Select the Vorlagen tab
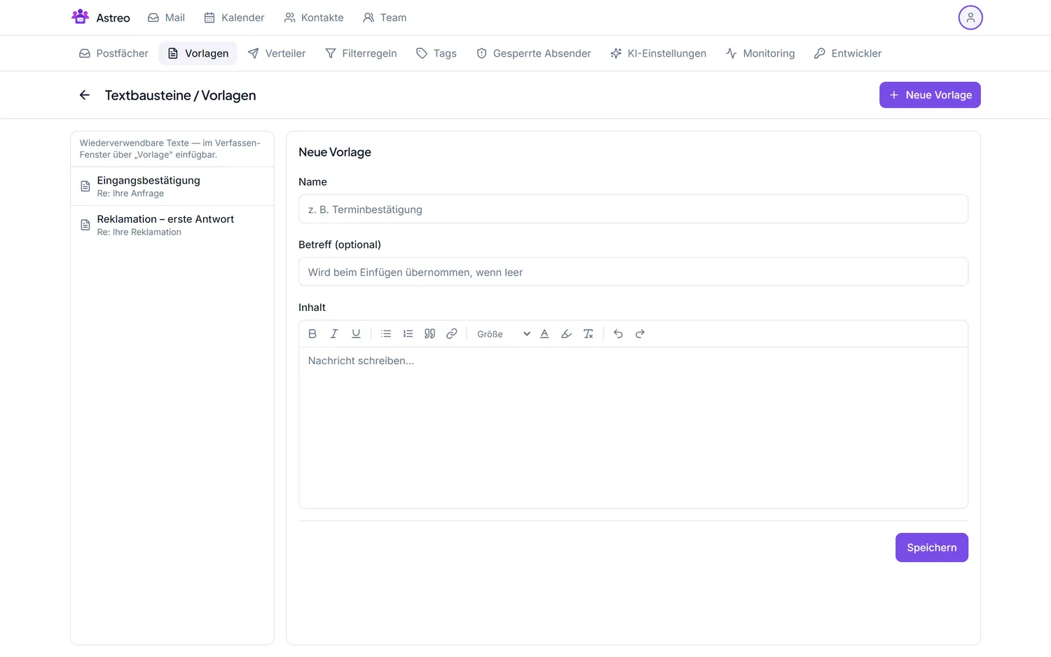Image resolution: width=1051 pixels, height=657 pixels. (198, 53)
